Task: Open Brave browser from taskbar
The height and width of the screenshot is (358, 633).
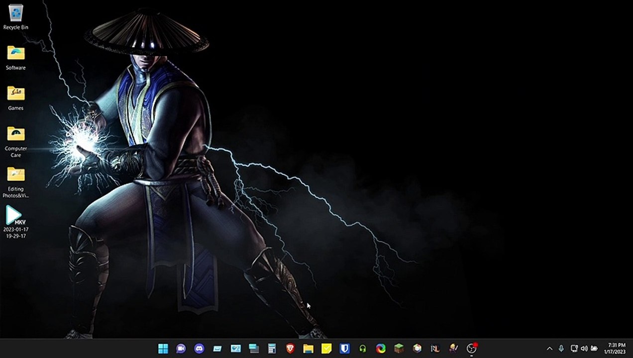Action: click(x=290, y=349)
